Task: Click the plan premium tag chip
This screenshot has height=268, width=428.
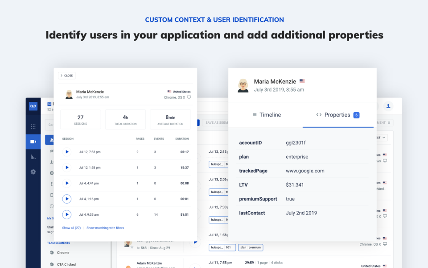Action: [251, 247]
